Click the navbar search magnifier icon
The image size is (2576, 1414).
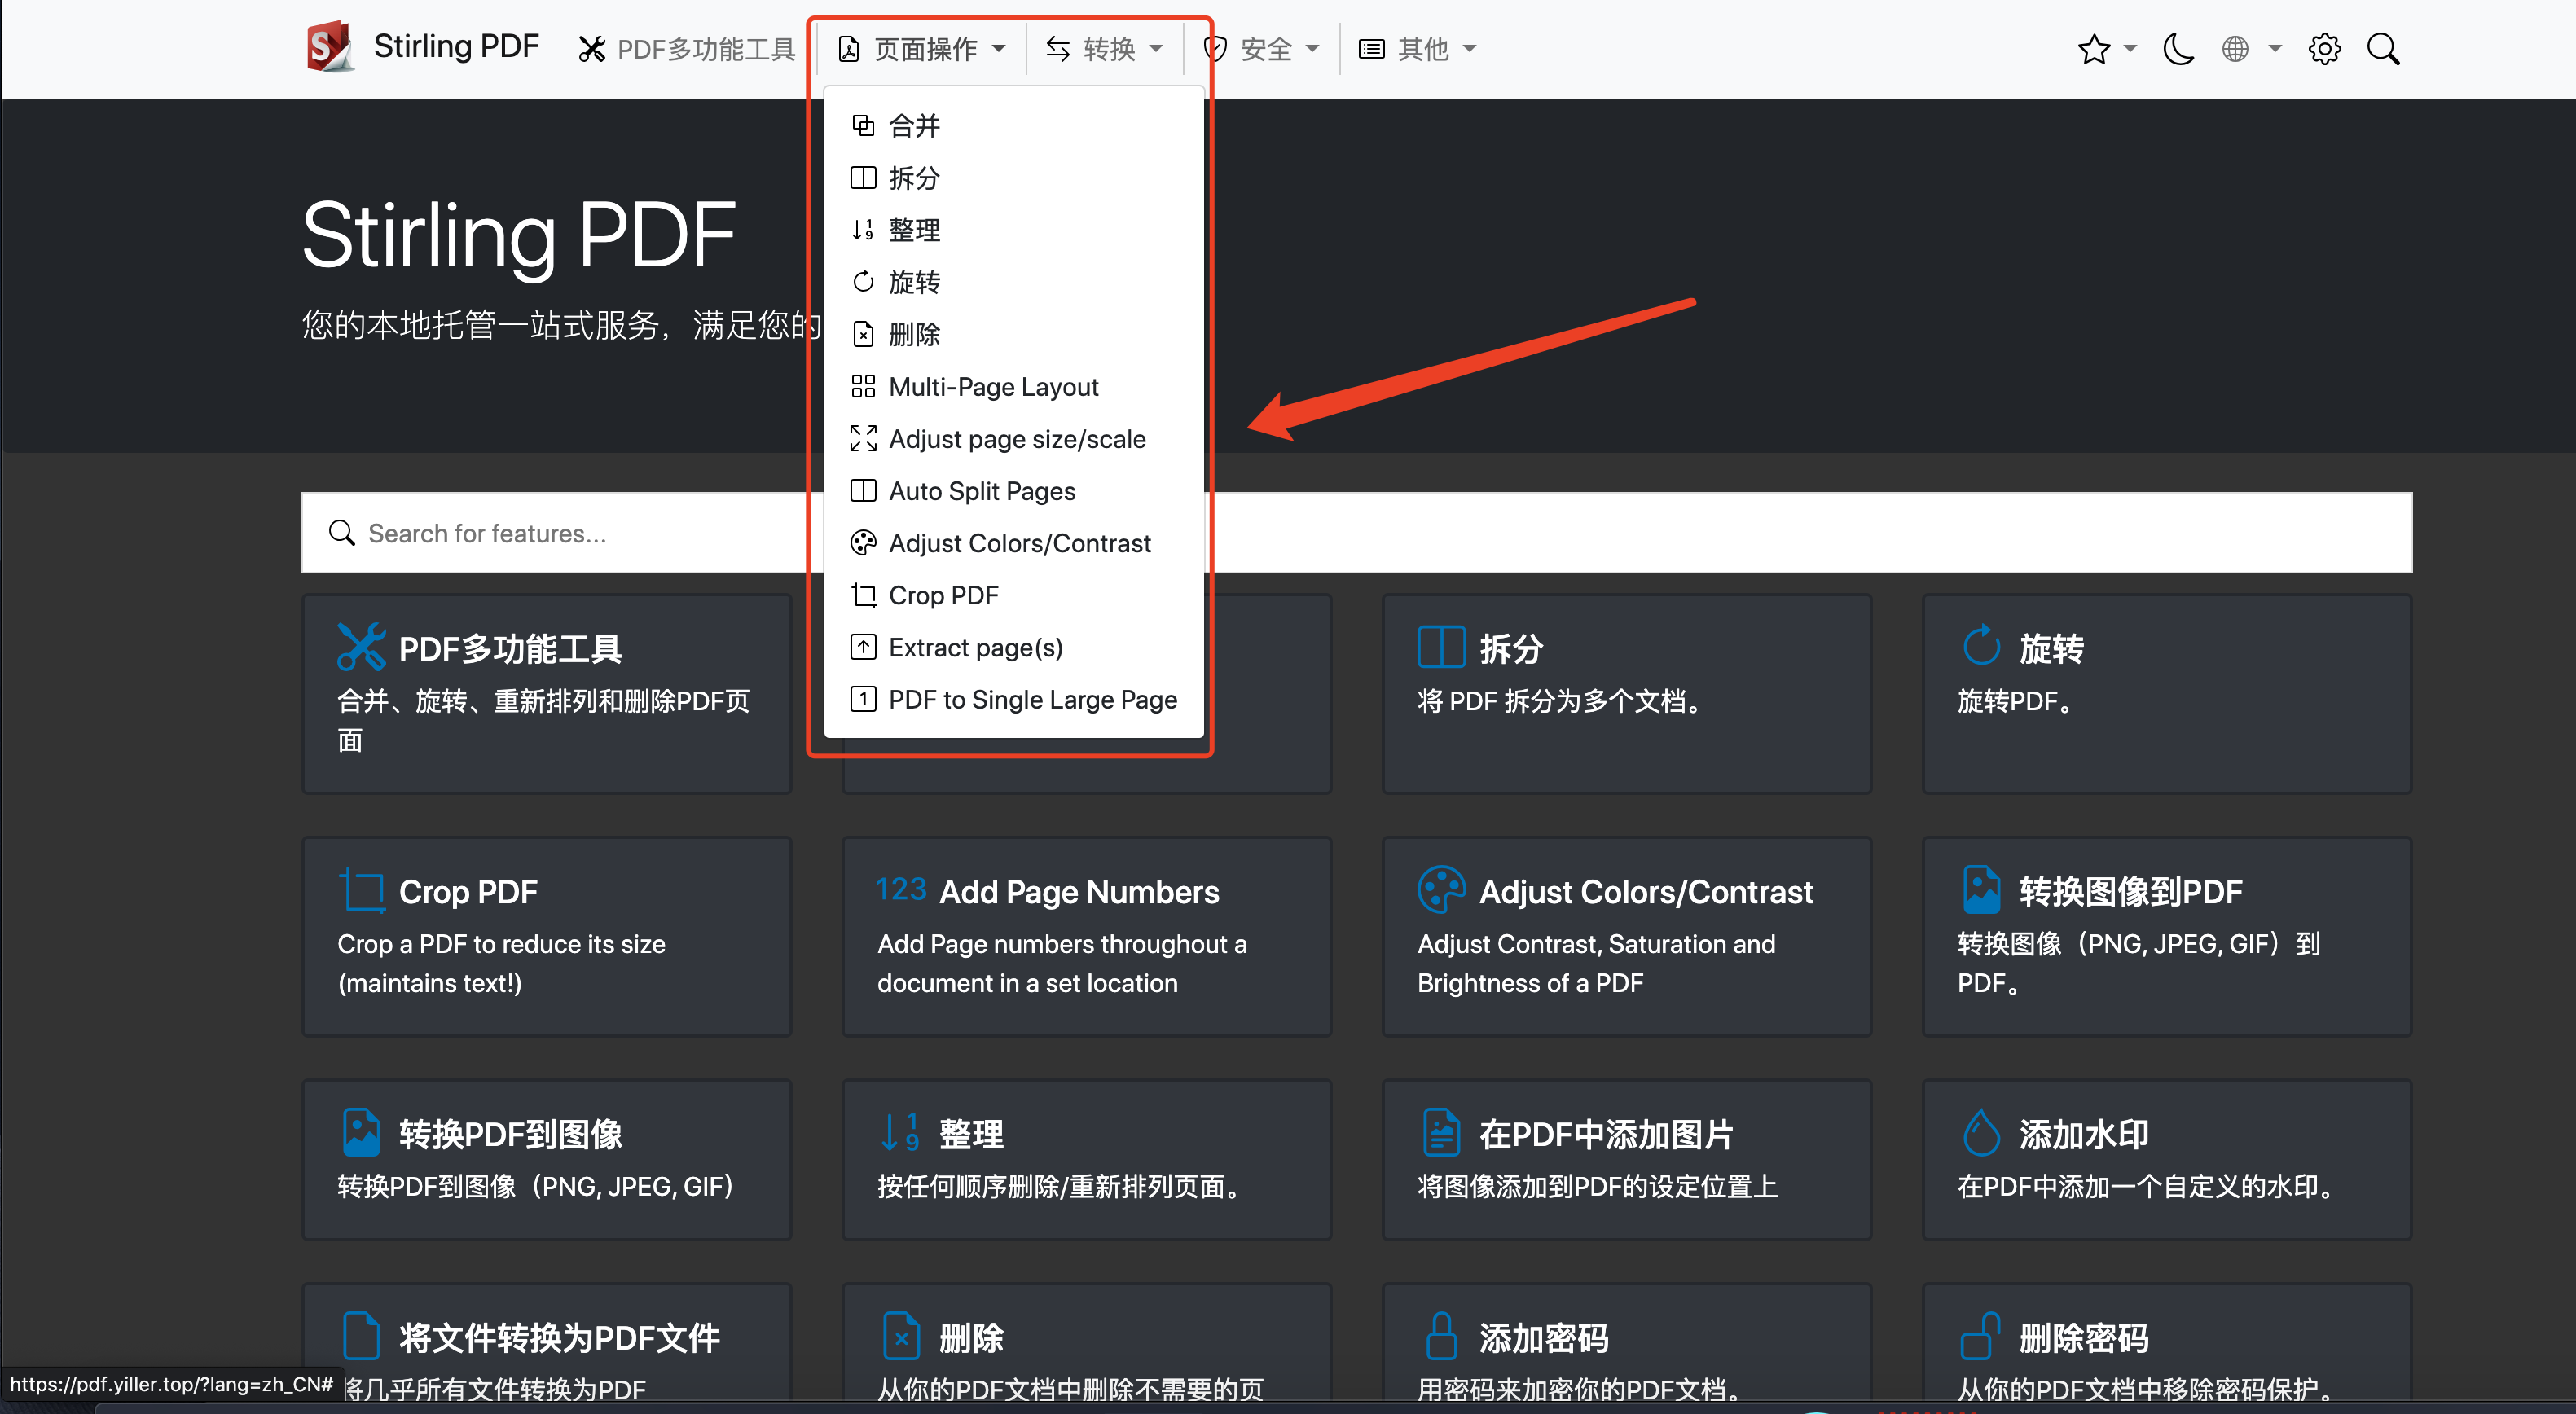[2383, 49]
